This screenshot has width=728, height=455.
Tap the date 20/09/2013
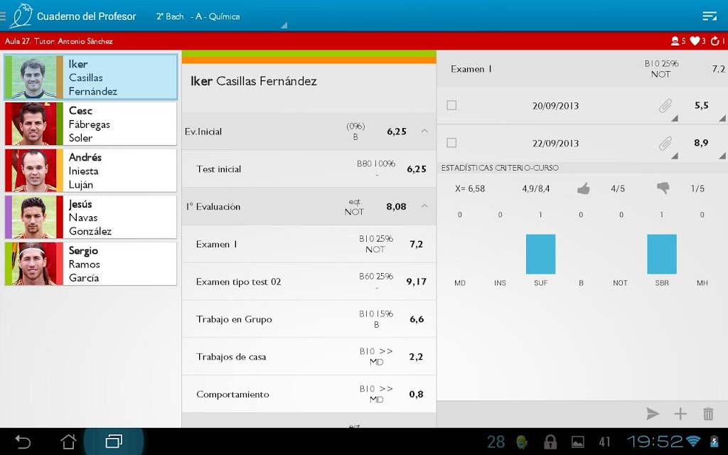click(555, 106)
